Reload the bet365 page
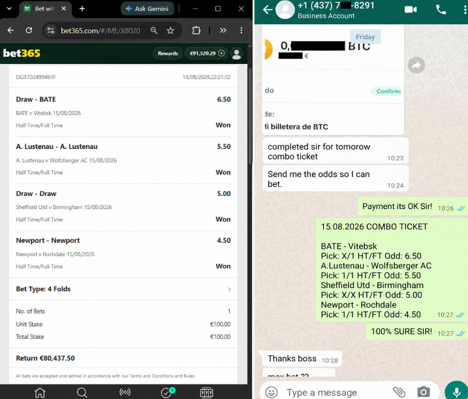The width and height of the screenshot is (468, 399). [29, 30]
